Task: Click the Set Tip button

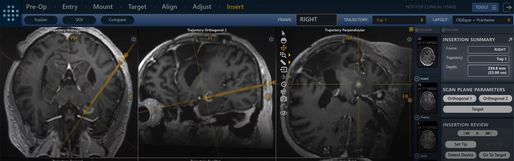Action: [x=461, y=144]
